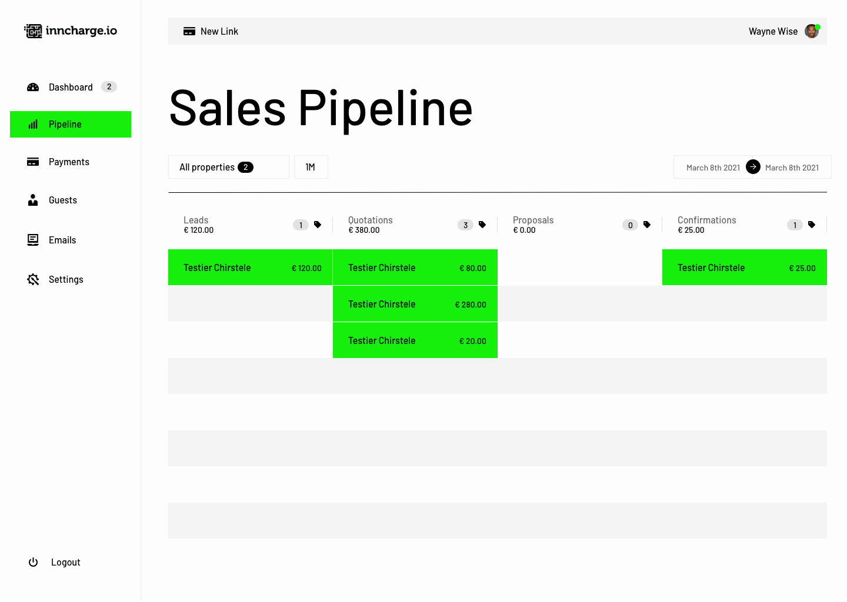Click the New Link button
This screenshot has height=602, width=847.
point(211,31)
